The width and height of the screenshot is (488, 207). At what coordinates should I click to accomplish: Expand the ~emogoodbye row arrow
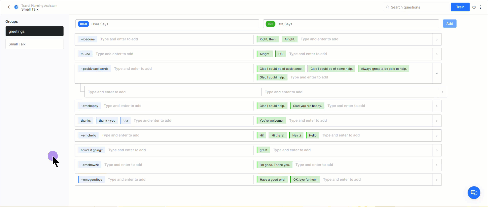437,180
